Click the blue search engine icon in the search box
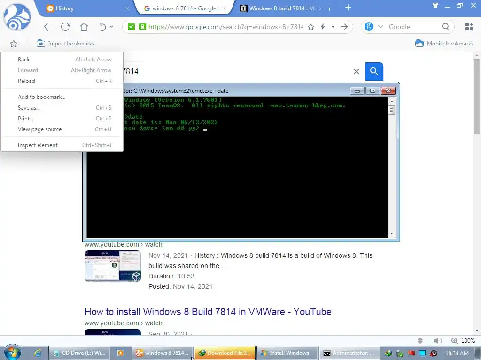Screen dimensions: 481x360 click(x=369, y=27)
